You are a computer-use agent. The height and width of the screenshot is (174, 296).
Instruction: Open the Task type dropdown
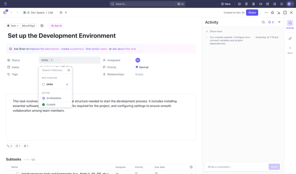pyautogui.click(x=13, y=26)
